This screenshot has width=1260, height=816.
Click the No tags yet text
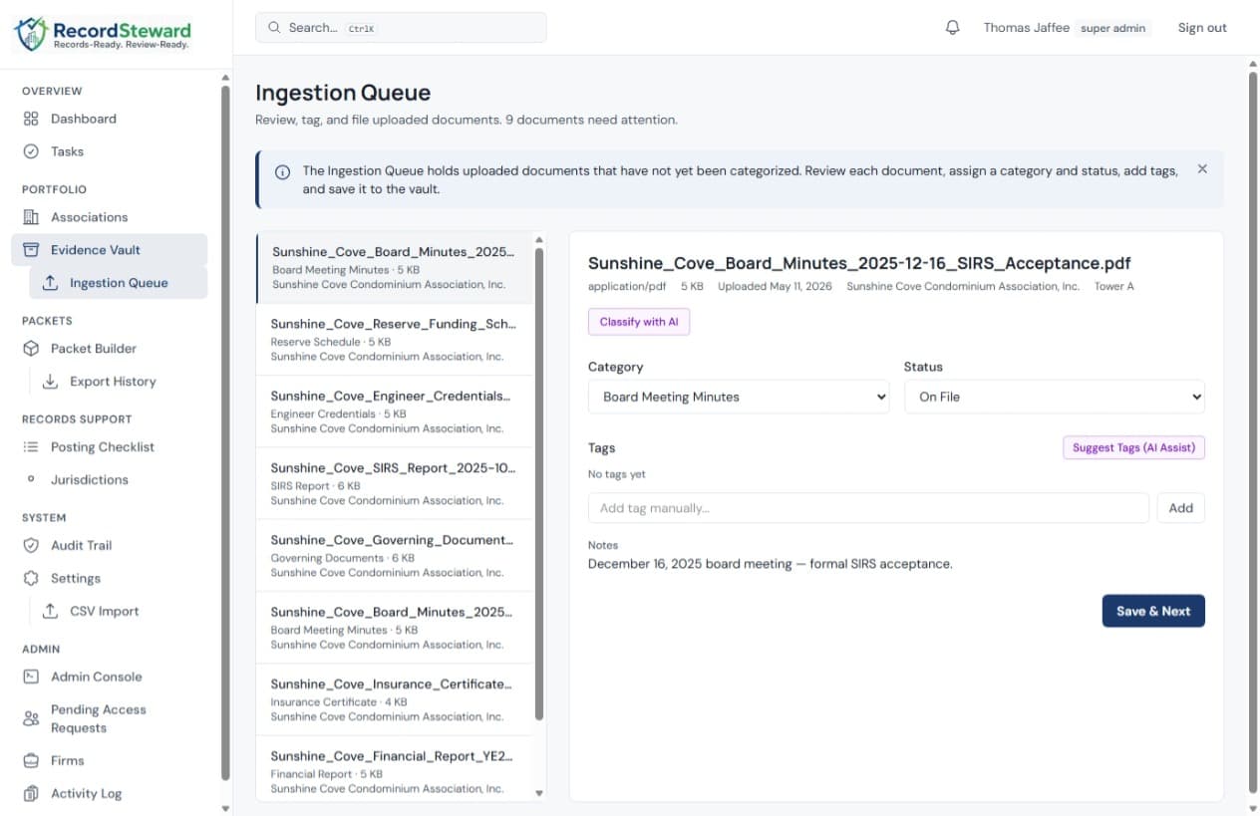pyautogui.click(x=617, y=474)
